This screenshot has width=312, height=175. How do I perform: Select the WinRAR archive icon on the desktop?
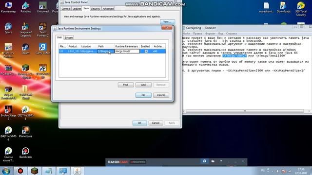8,70
